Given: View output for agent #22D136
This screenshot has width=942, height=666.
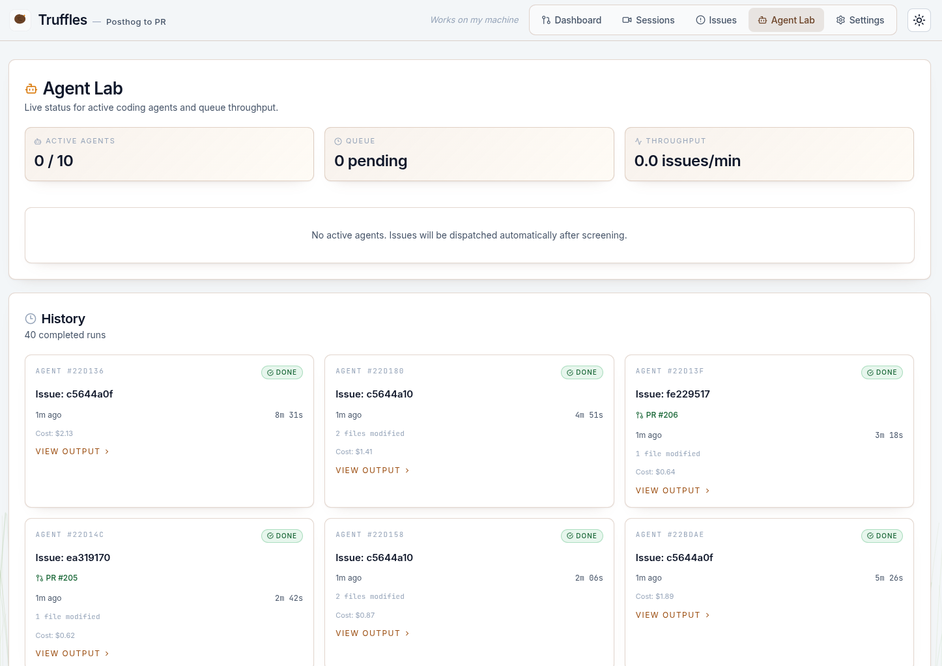Looking at the screenshot, I should tap(72, 452).
